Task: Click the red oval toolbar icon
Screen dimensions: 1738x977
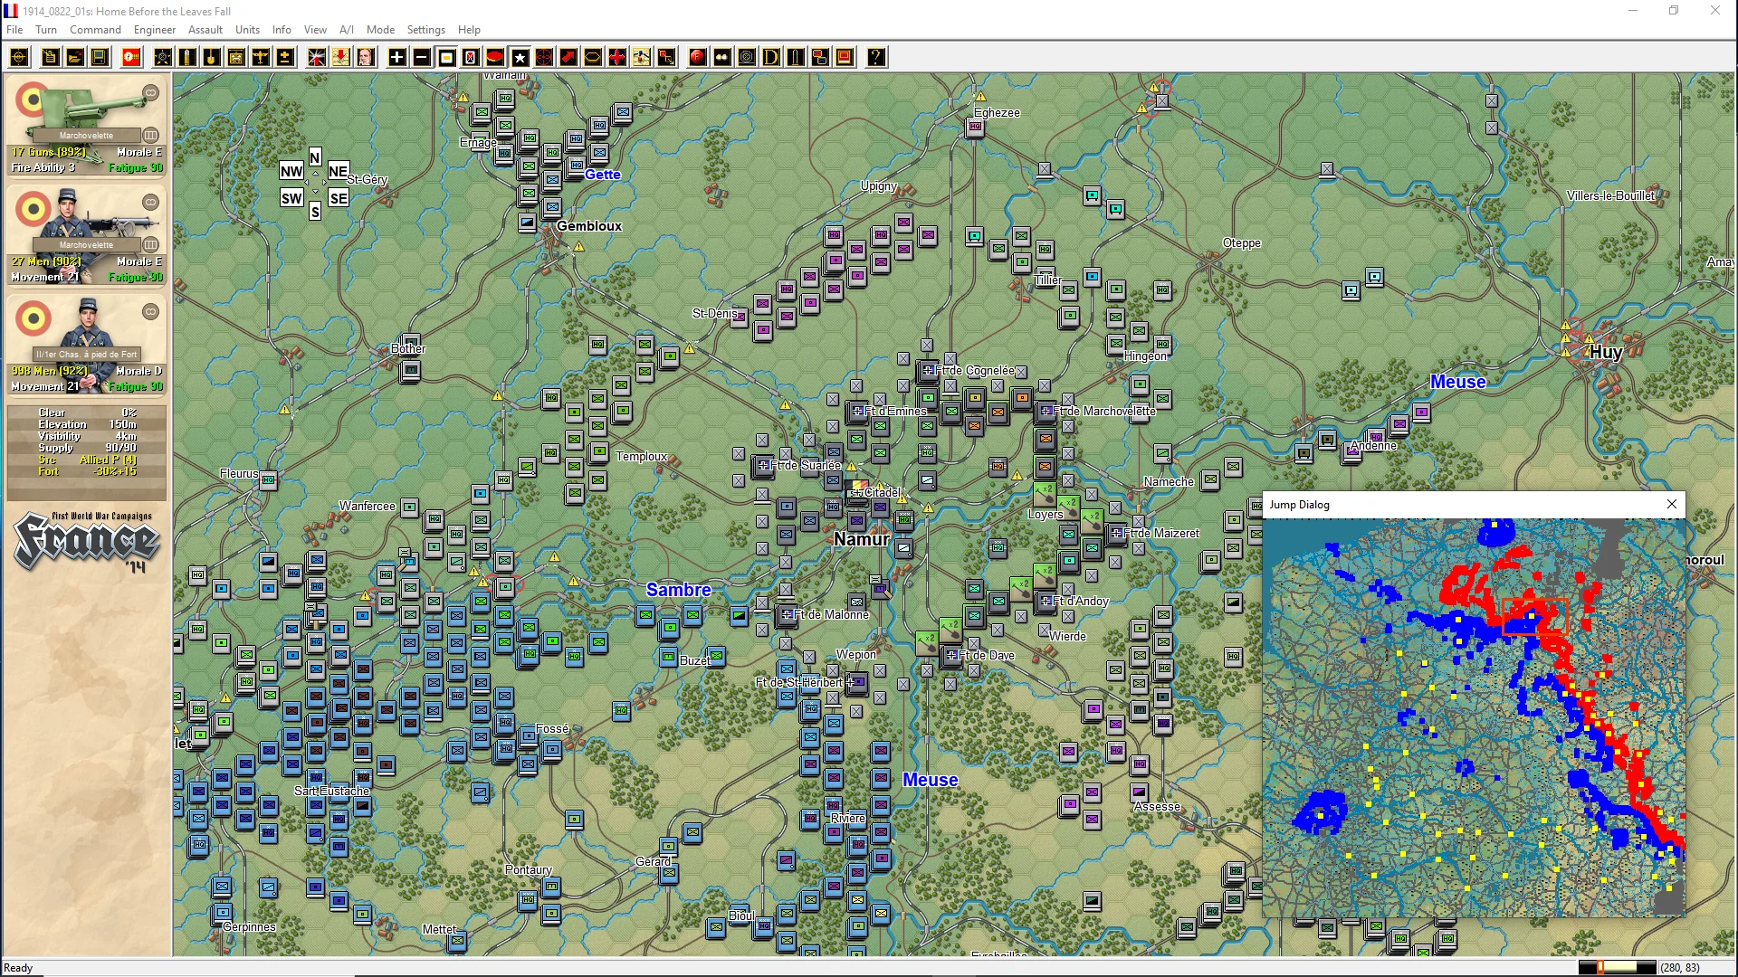Action: pyautogui.click(x=495, y=58)
